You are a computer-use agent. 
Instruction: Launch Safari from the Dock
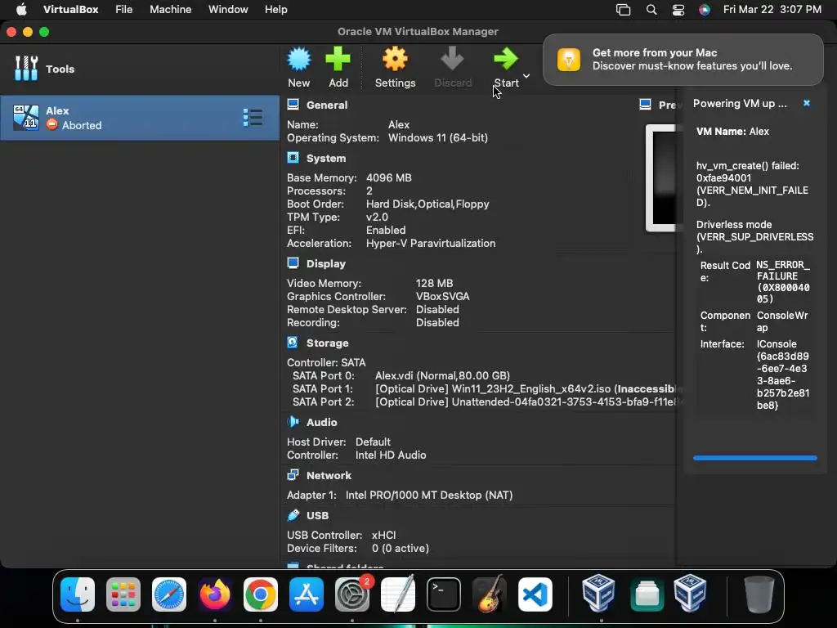(169, 594)
